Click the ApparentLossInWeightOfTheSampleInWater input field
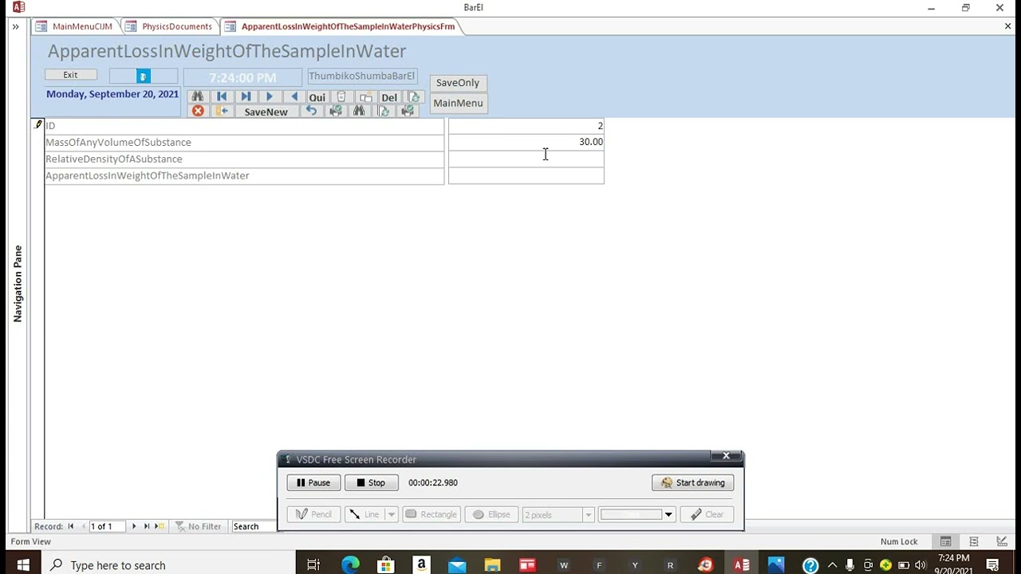The height and width of the screenshot is (574, 1021). click(x=526, y=175)
